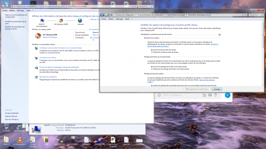Expand breadcrumb arrow after 'Centre Réseau et partage' in advanced window
The height and width of the screenshot is (149, 266).
[186, 15]
